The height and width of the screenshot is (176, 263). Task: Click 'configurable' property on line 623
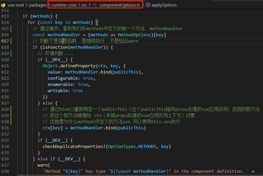click(x=63, y=78)
